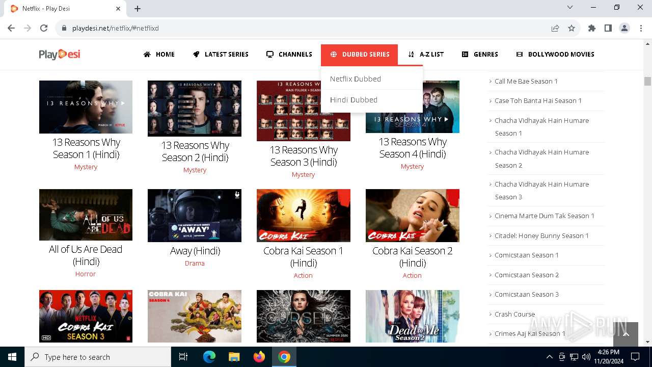Open BOLLYWOOD MOVIES menu
This screenshot has width=652, height=367.
pyautogui.click(x=555, y=55)
